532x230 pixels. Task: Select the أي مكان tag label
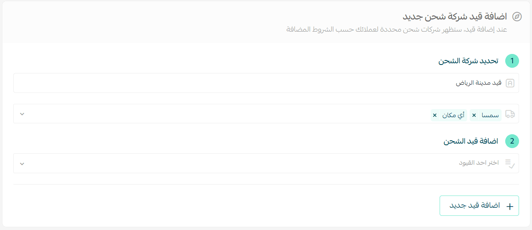(x=454, y=116)
